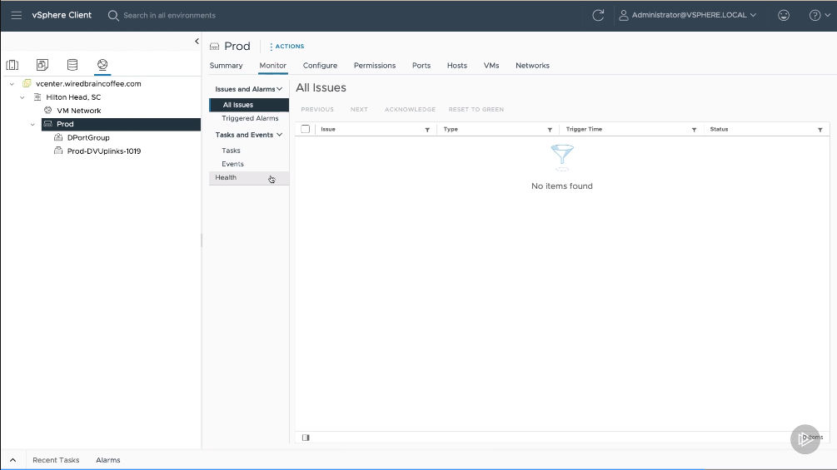The image size is (837, 470).
Task: Open the Actions menu for Prod
Action: (x=287, y=47)
